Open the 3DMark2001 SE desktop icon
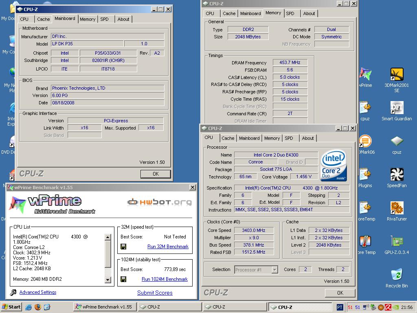The height and width of the screenshot is (313, 417). [x=397, y=74]
